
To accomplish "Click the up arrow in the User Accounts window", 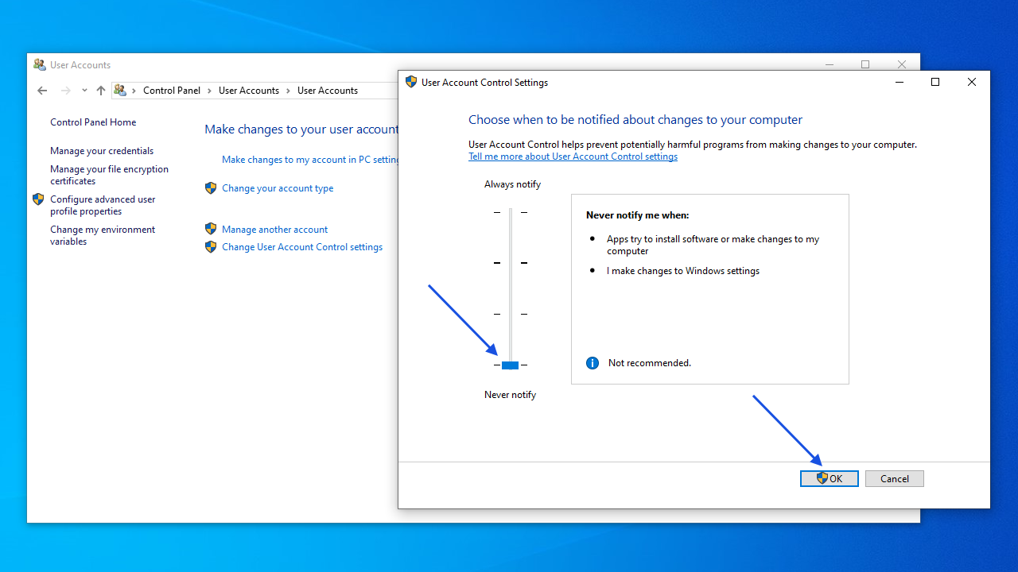I will click(x=101, y=91).
